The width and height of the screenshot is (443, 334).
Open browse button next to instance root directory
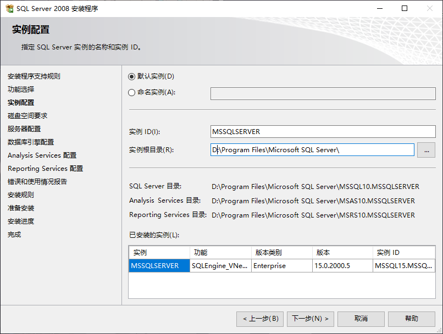pos(426,150)
